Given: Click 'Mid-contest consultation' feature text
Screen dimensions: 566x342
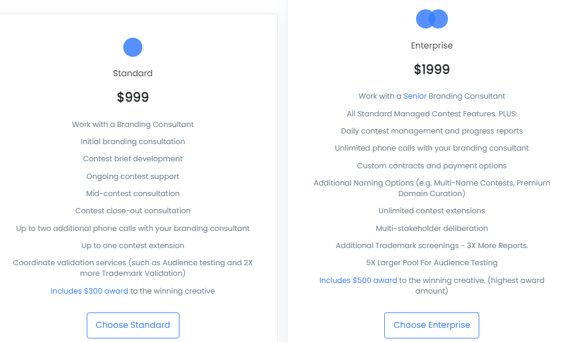Looking at the screenshot, I should [133, 194].
